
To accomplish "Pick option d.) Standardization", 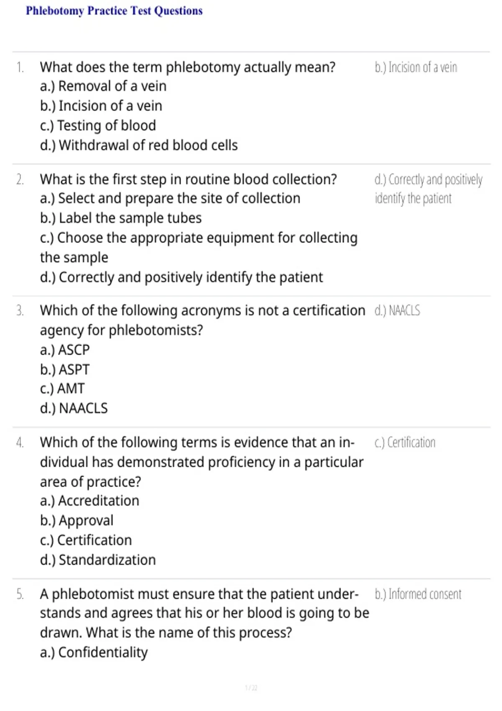I will point(98,560).
